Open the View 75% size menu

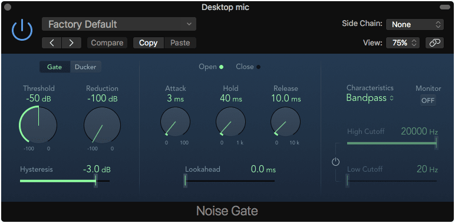403,43
